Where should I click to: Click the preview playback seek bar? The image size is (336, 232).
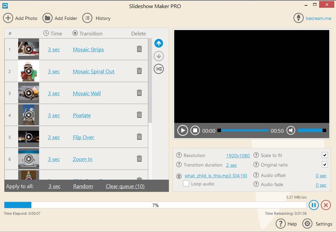[x=244, y=130]
